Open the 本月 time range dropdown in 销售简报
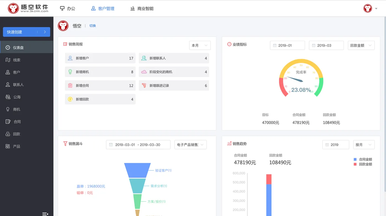Screen dimensions: 386x216 click(x=200, y=45)
